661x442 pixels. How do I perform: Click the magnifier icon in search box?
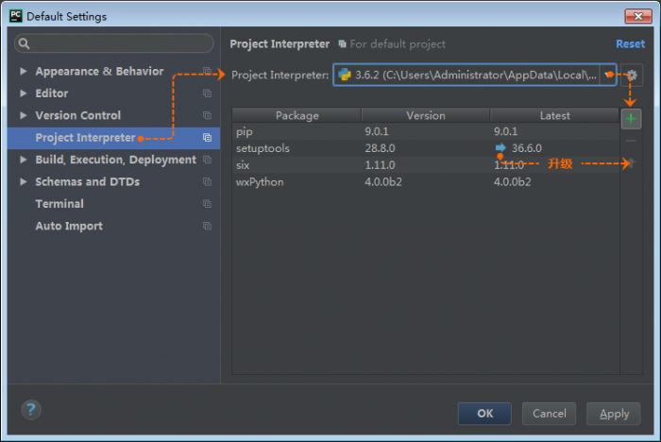24,43
